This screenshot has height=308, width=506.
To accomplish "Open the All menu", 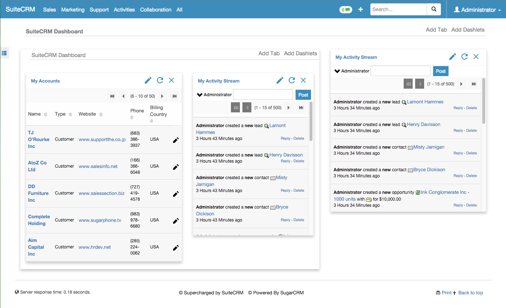I will (180, 10).
